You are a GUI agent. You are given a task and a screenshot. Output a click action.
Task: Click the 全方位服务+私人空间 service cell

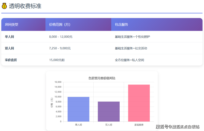129,60
